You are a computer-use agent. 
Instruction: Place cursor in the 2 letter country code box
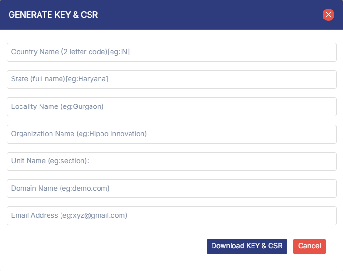click(171, 52)
